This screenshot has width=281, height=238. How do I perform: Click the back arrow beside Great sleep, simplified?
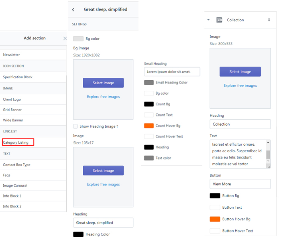[x=73, y=10]
